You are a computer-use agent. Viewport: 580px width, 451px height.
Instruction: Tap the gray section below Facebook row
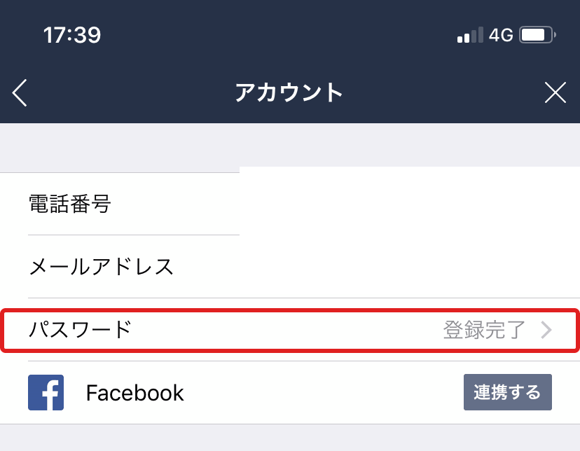pos(290,438)
